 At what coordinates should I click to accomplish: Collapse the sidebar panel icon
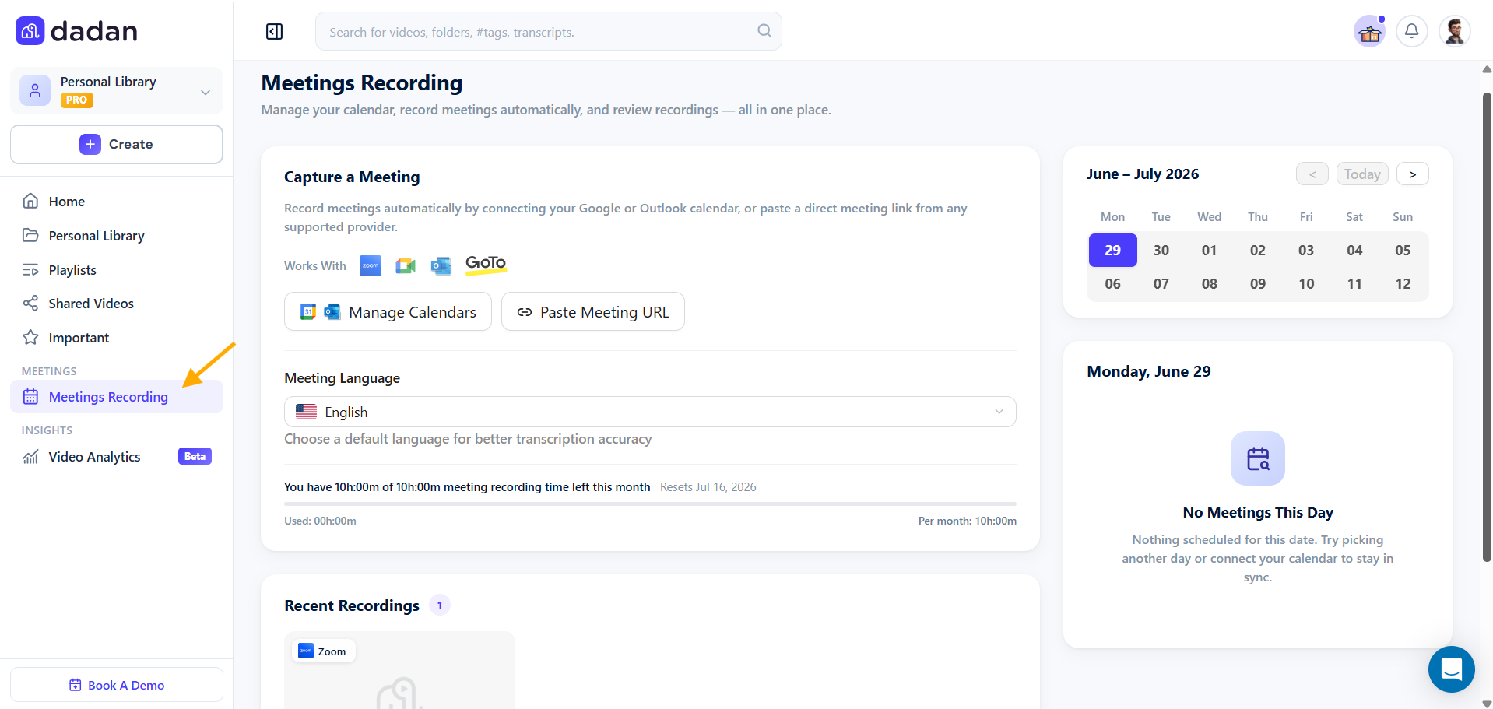[x=274, y=31]
